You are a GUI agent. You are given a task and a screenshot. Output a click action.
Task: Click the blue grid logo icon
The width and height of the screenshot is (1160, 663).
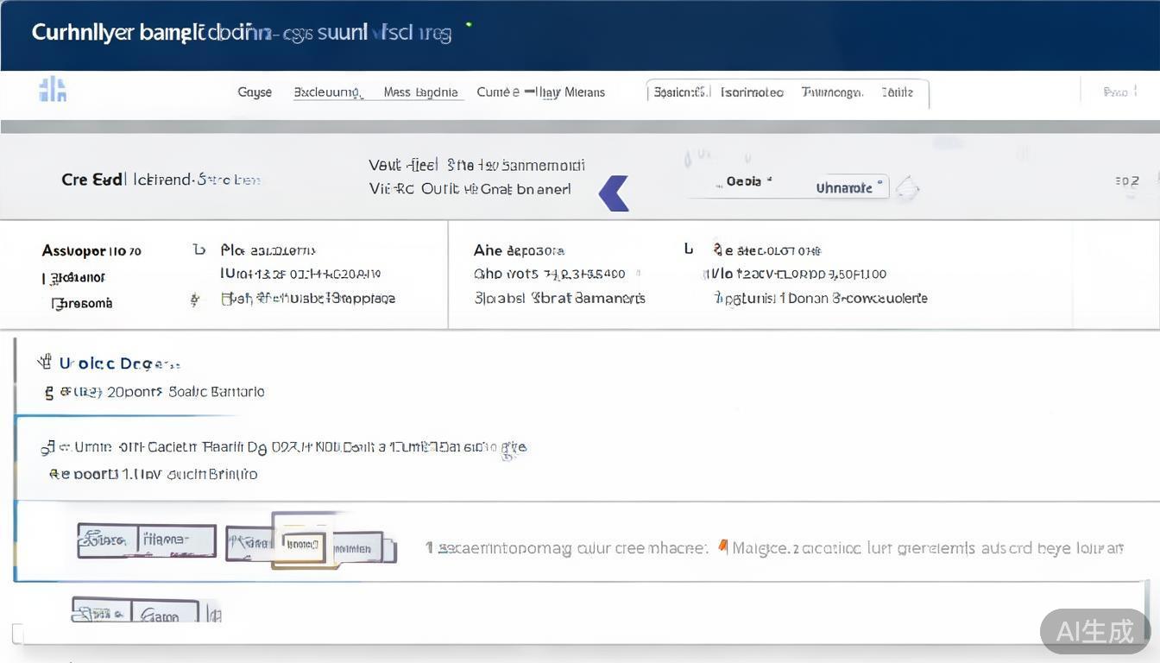tap(53, 89)
